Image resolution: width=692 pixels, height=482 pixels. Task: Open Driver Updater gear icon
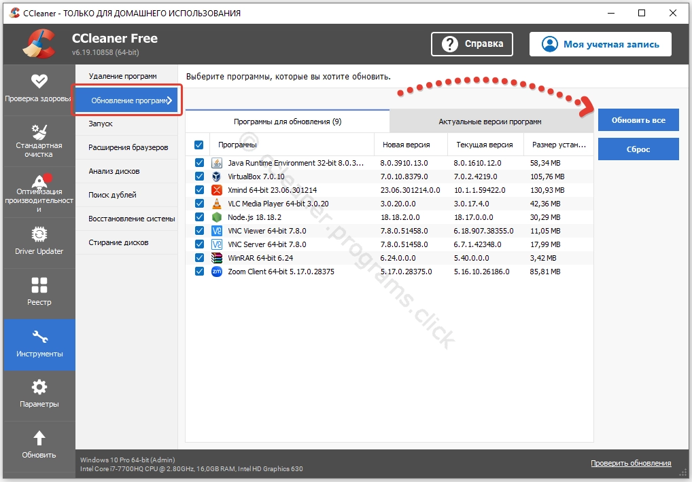tap(39, 234)
